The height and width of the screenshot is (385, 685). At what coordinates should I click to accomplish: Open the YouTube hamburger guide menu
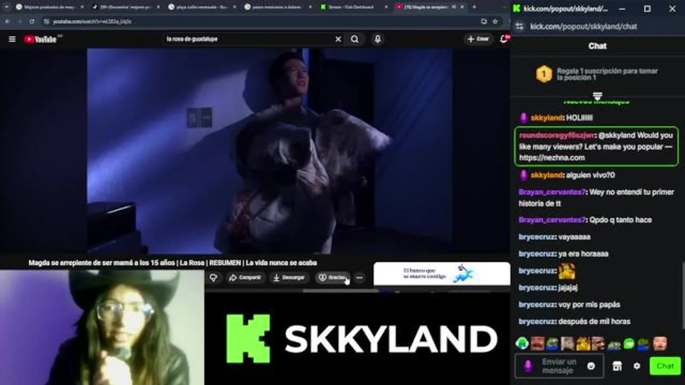(12, 39)
